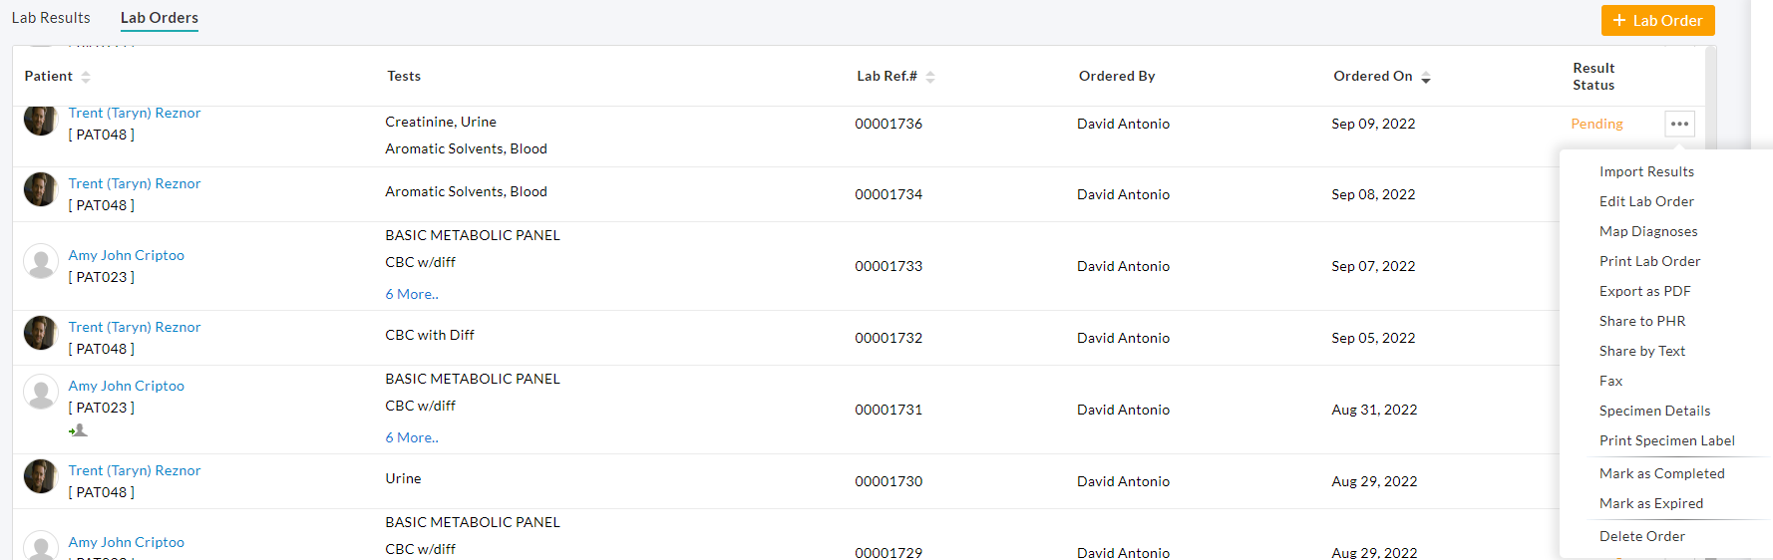Choose Export as PDF menu option

point(1644,291)
